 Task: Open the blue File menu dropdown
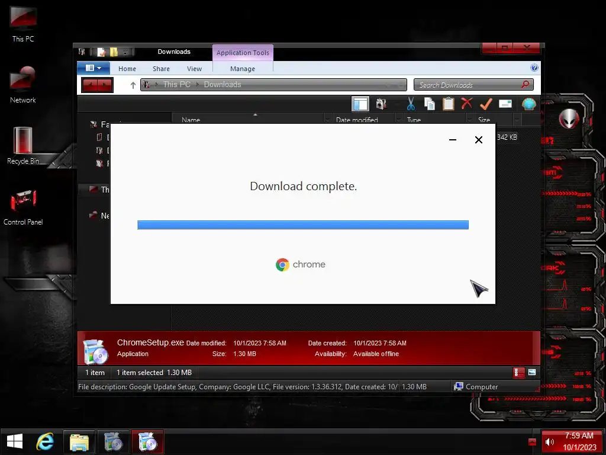94,68
